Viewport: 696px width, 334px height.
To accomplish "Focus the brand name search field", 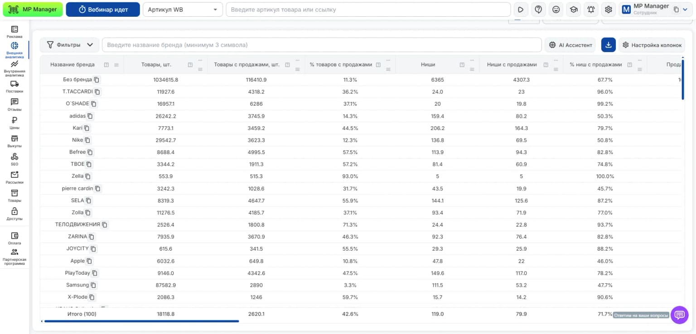I will (x=322, y=45).
